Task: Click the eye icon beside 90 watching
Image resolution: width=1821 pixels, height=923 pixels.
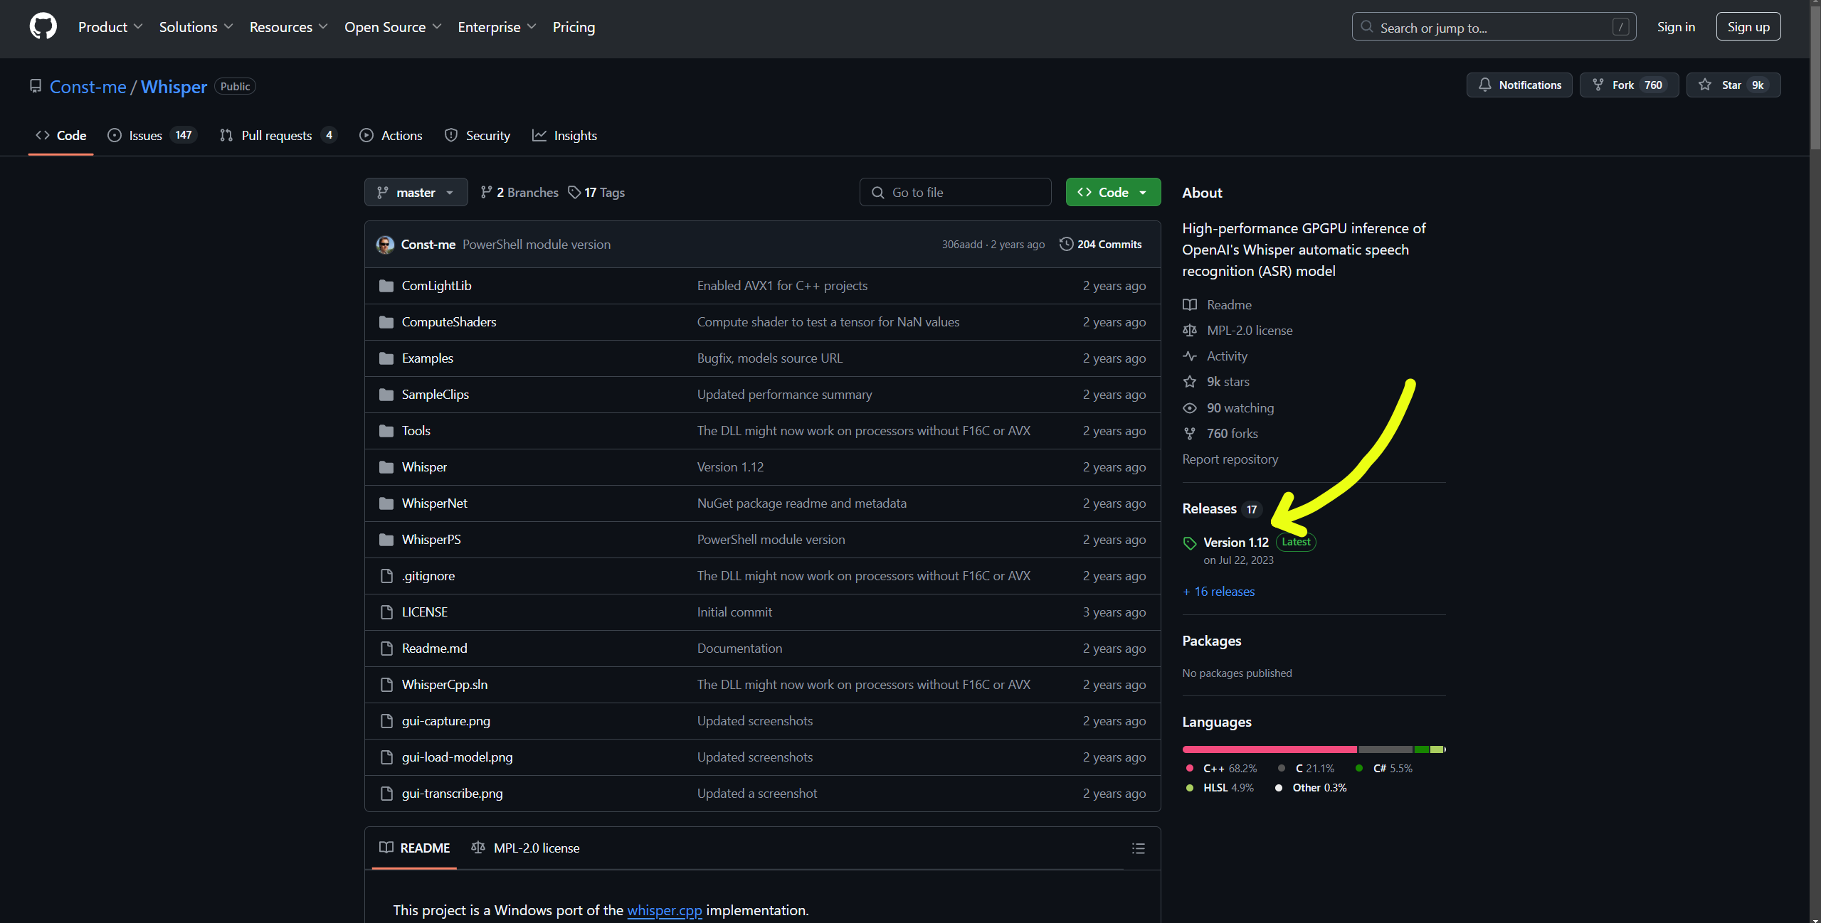Action: (1190, 408)
